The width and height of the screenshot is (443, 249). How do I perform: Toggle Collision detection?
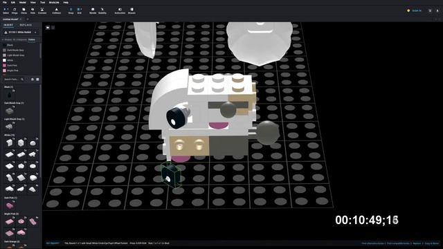57,11
